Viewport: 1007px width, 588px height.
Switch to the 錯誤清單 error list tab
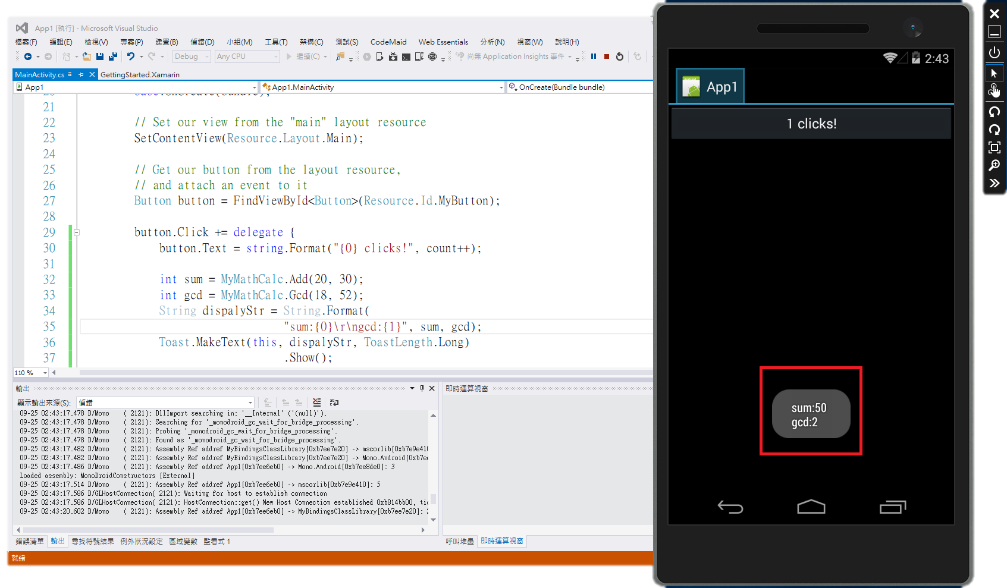[x=30, y=541]
